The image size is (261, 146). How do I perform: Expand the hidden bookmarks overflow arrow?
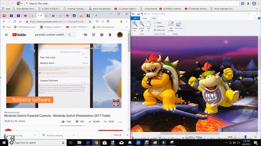coord(126,27)
